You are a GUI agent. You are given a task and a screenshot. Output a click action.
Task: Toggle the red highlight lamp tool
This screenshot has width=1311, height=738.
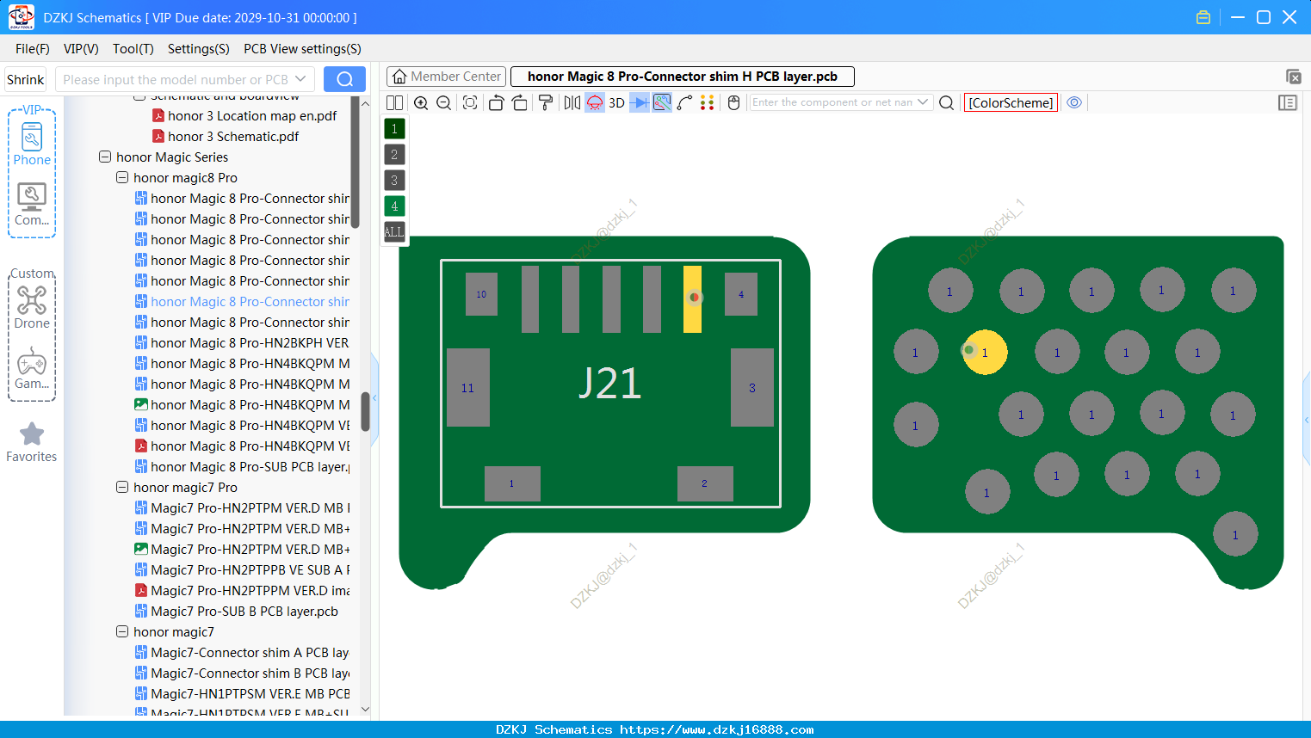click(595, 102)
